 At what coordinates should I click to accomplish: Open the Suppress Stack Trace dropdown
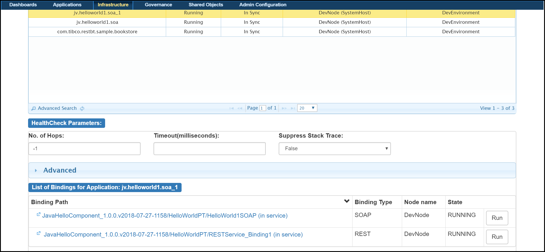point(335,149)
